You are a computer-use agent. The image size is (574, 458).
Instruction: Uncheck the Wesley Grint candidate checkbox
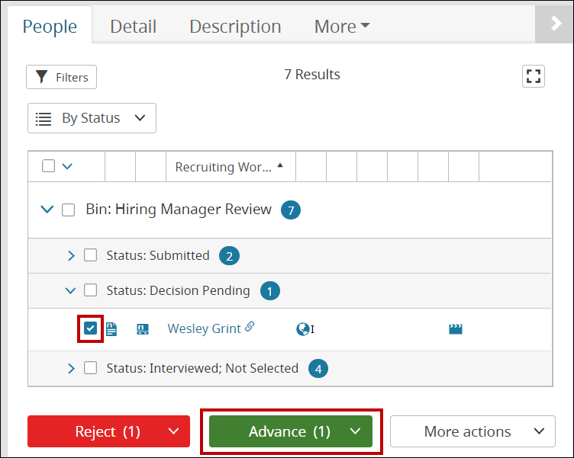[x=91, y=328]
